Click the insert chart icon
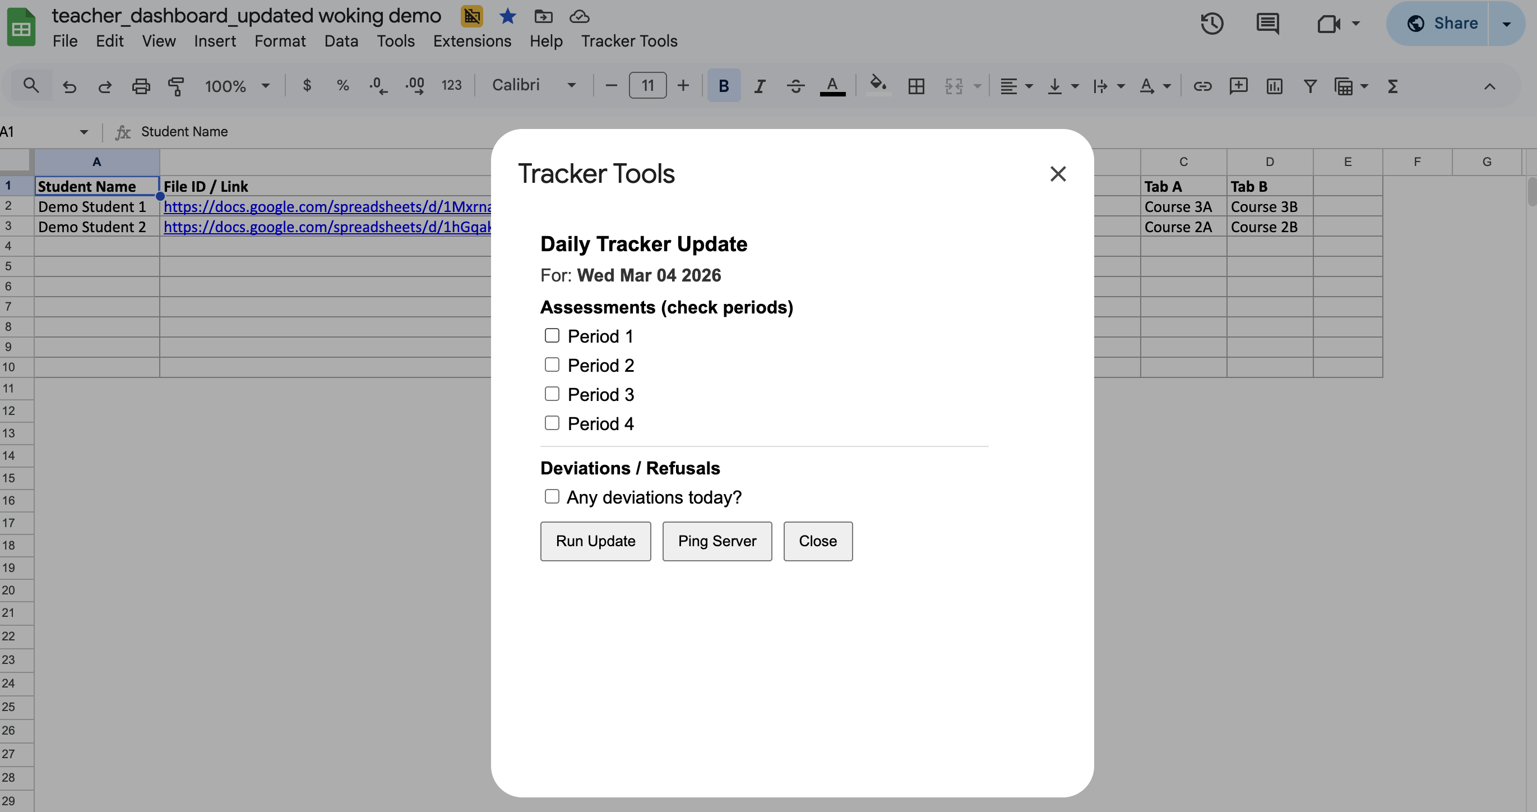 coord(1274,86)
